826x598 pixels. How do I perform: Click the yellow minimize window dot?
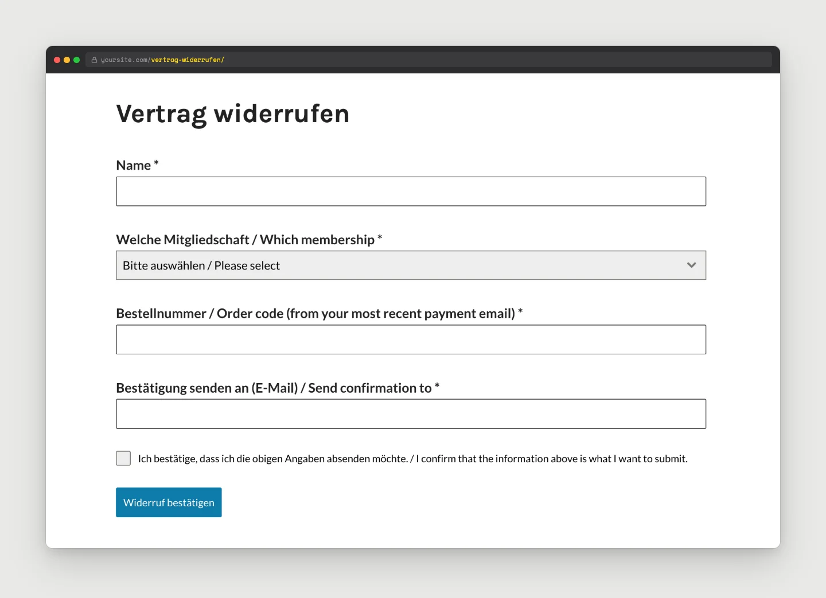67,60
